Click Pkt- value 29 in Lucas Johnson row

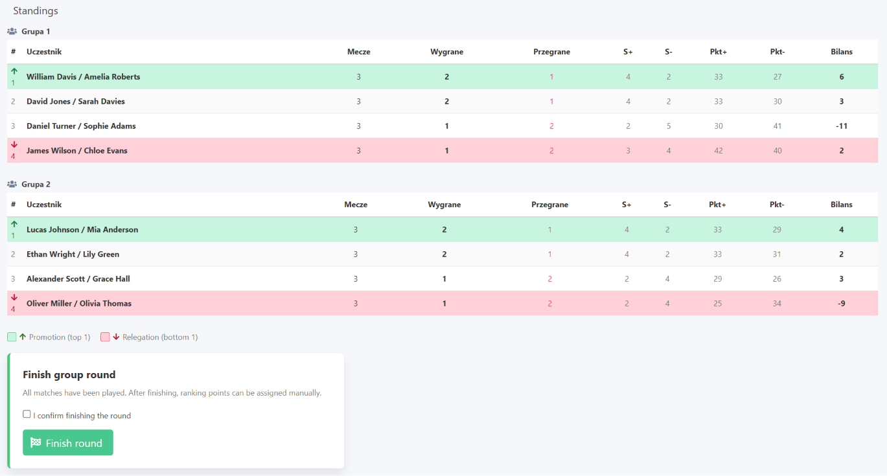tap(777, 229)
